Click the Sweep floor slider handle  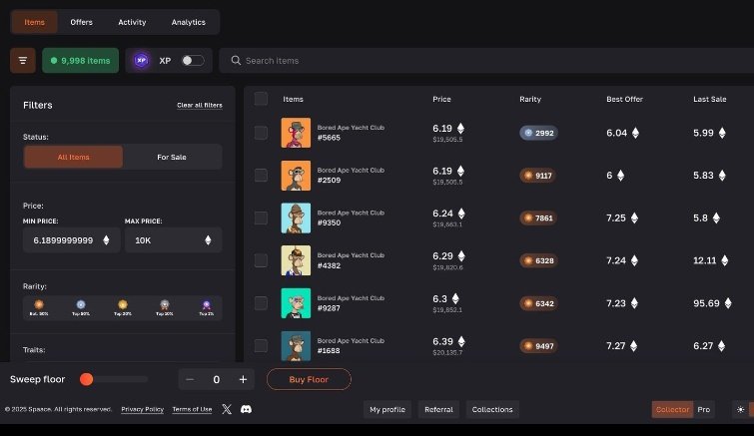coord(87,379)
